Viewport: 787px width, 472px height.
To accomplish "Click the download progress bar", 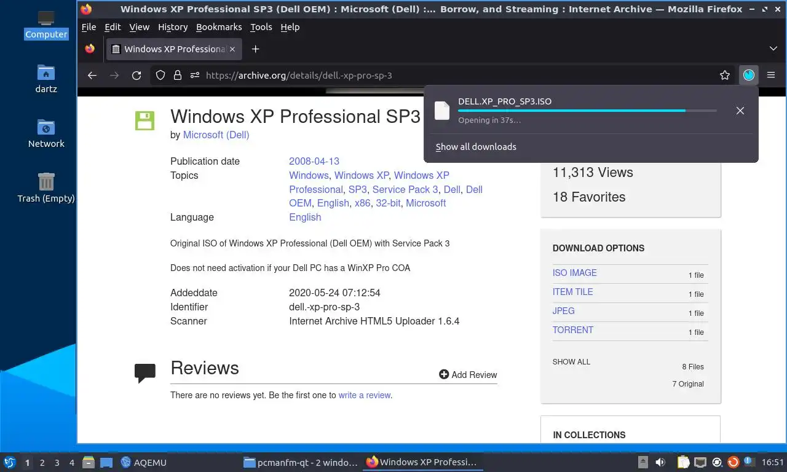I will click(587, 111).
